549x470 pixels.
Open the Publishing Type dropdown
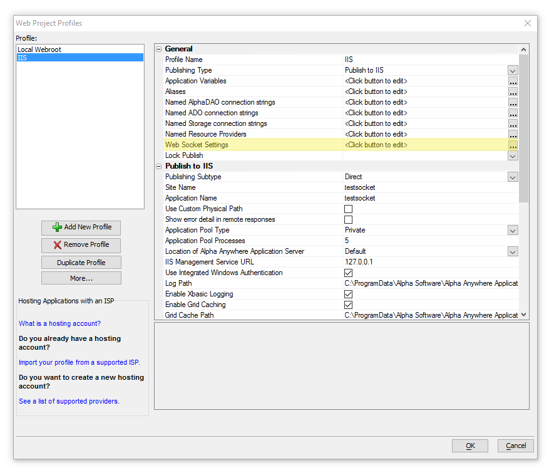tap(513, 71)
